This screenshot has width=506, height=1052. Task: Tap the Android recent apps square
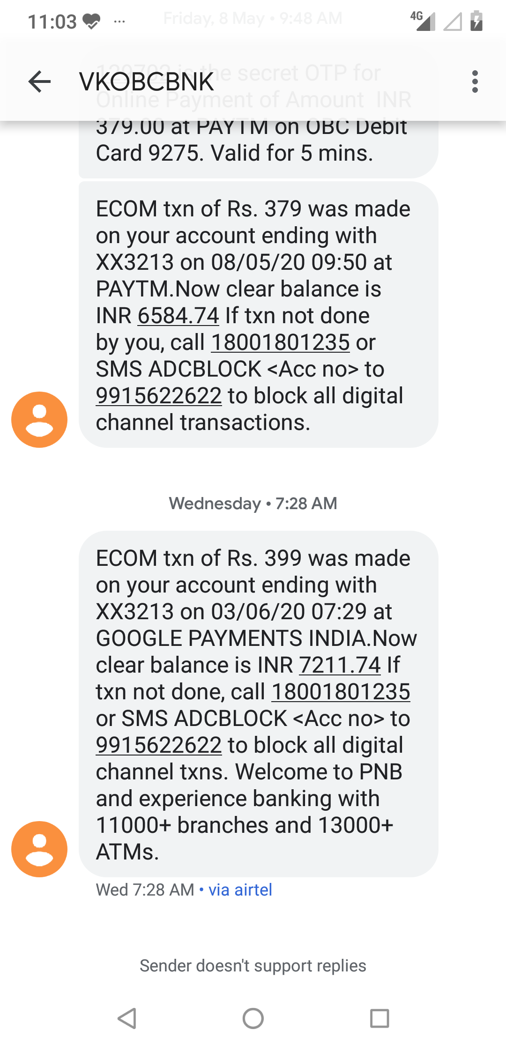379,1018
